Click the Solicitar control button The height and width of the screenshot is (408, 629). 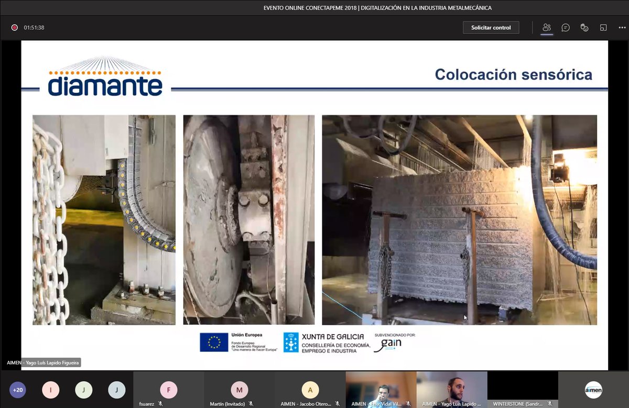(491, 27)
